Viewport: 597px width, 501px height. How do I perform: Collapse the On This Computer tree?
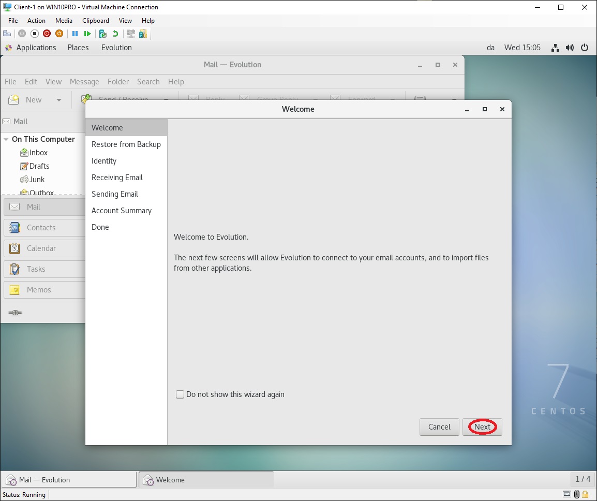pyautogui.click(x=6, y=139)
